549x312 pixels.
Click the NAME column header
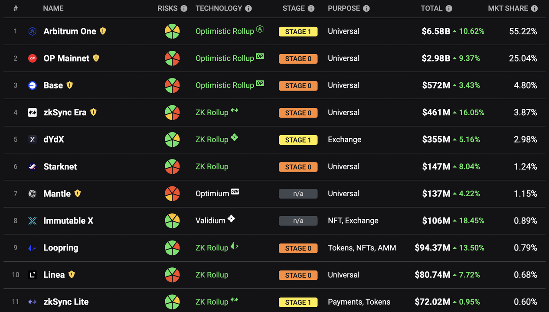pos(53,8)
